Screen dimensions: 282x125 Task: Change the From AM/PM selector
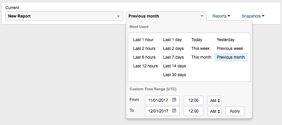(214, 100)
